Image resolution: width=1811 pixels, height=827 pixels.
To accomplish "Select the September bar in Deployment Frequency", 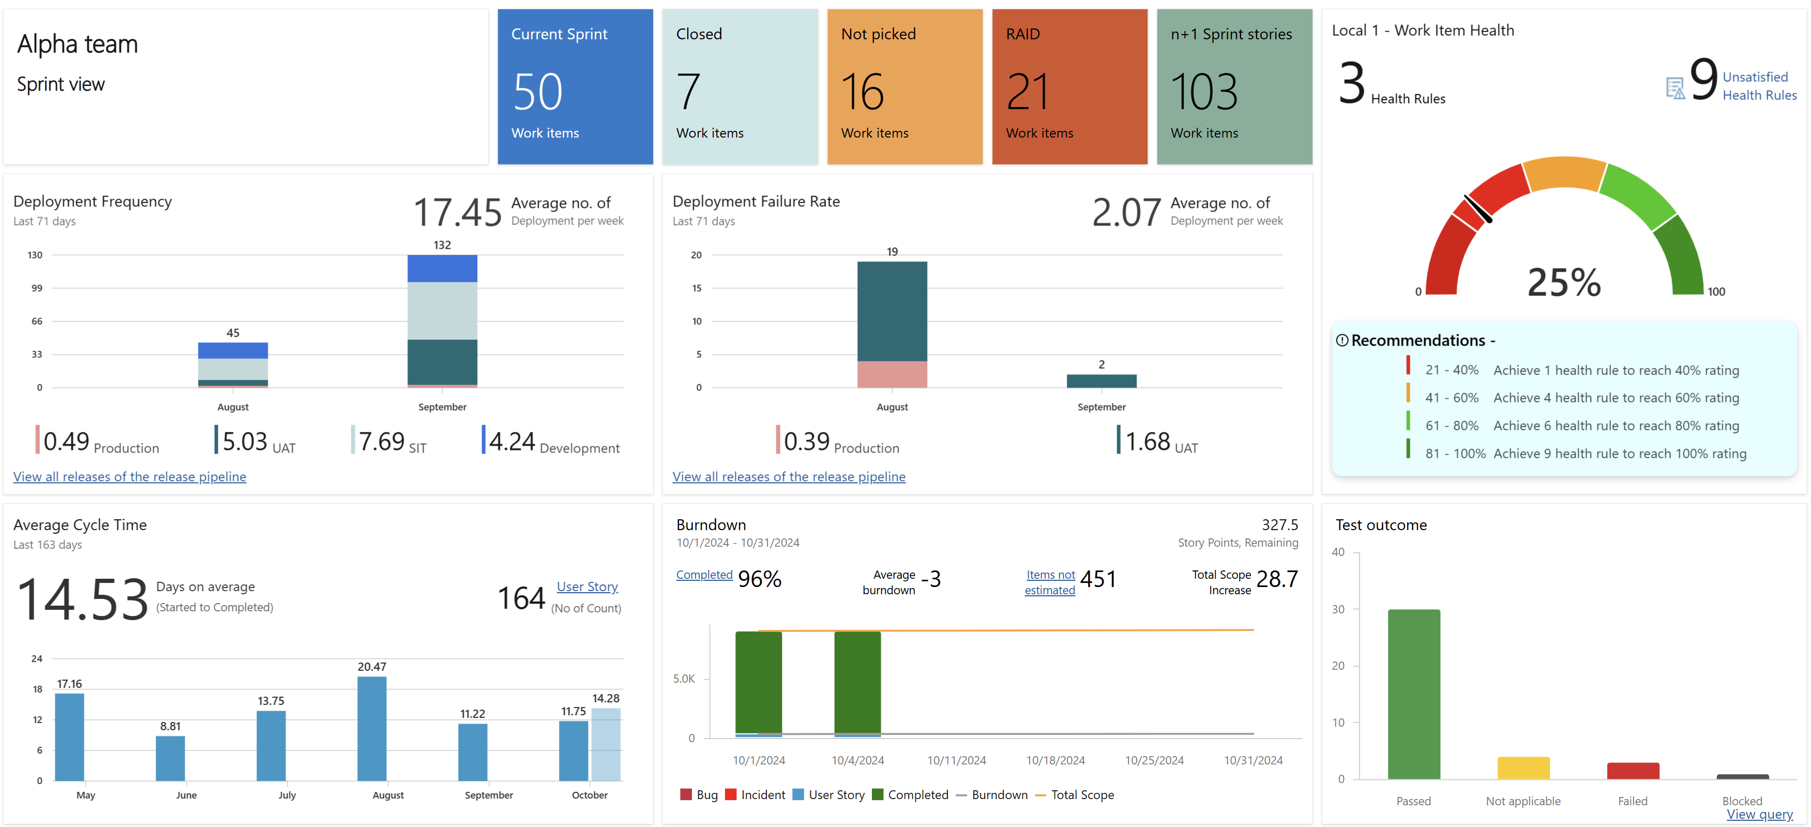I will (442, 321).
